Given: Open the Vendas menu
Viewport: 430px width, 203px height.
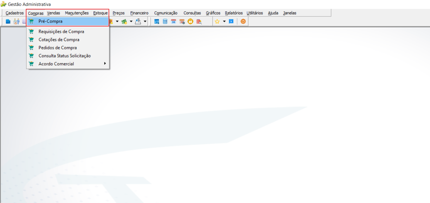Looking at the screenshot, I should pos(53,13).
